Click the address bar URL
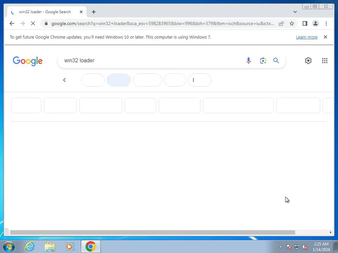Image resolution: width=338 pixels, height=253 pixels. pos(163,23)
